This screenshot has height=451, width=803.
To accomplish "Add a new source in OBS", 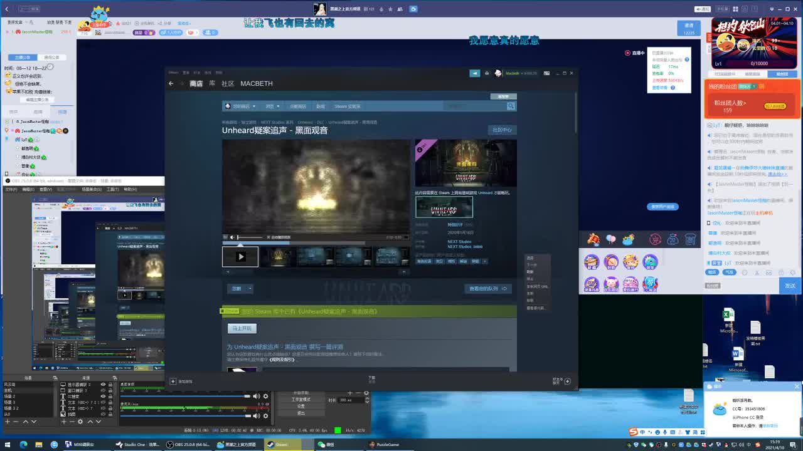I will point(63,422).
